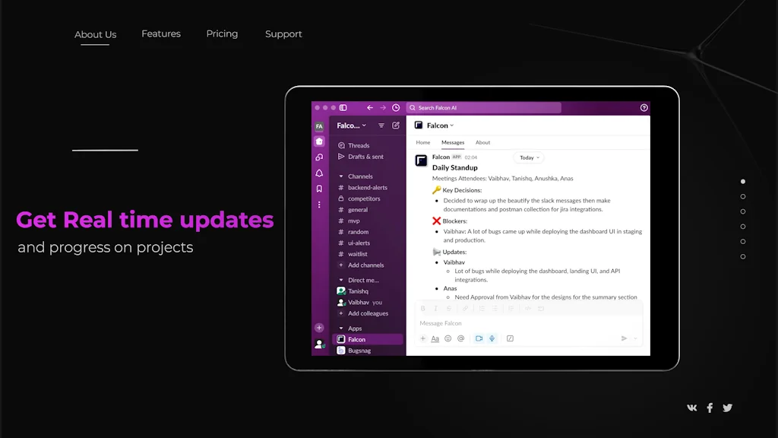
Task: Mention someone using the @ icon
Action: click(460, 338)
